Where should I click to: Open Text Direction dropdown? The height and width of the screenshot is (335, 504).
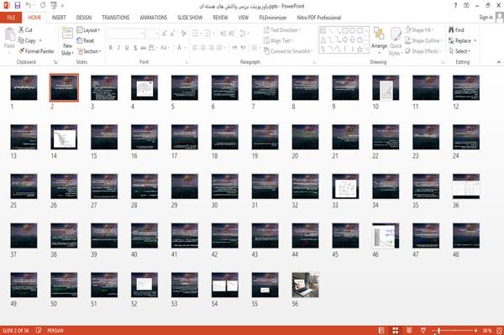coord(282,30)
